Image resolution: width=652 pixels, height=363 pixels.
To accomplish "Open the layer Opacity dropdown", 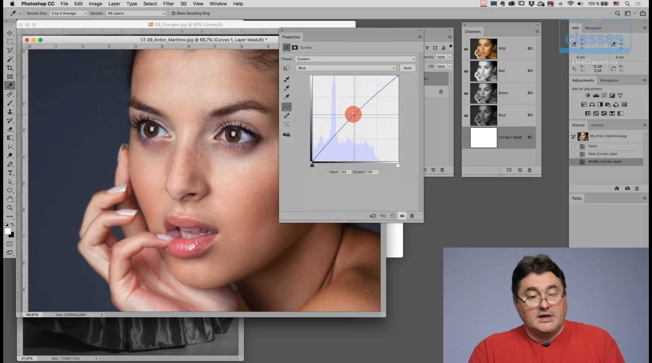I will pos(450,57).
